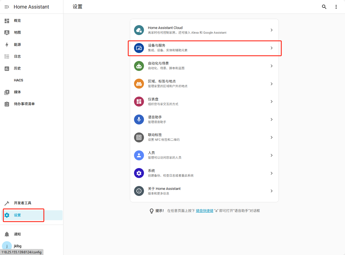Click the Media play icon (媒体)

(x=7, y=92)
